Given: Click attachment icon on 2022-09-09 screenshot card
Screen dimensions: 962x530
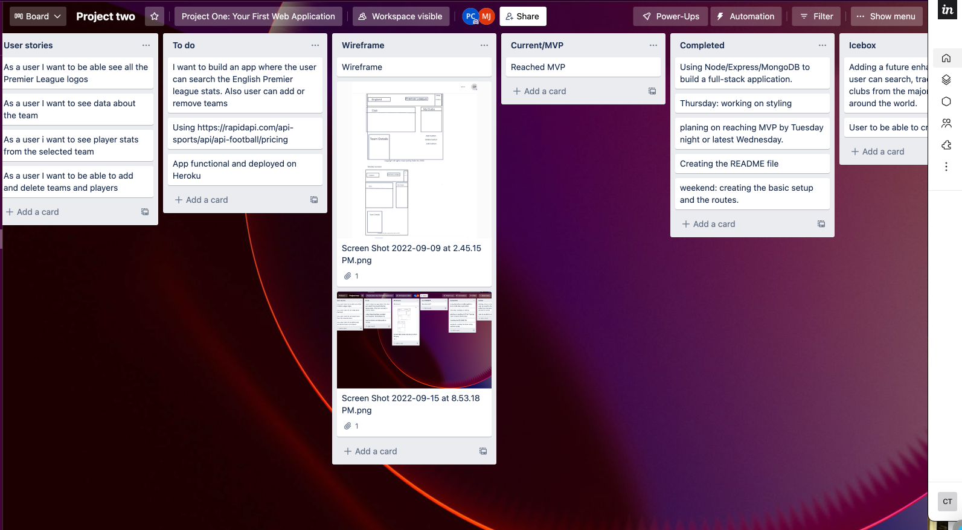Looking at the screenshot, I should click(348, 276).
